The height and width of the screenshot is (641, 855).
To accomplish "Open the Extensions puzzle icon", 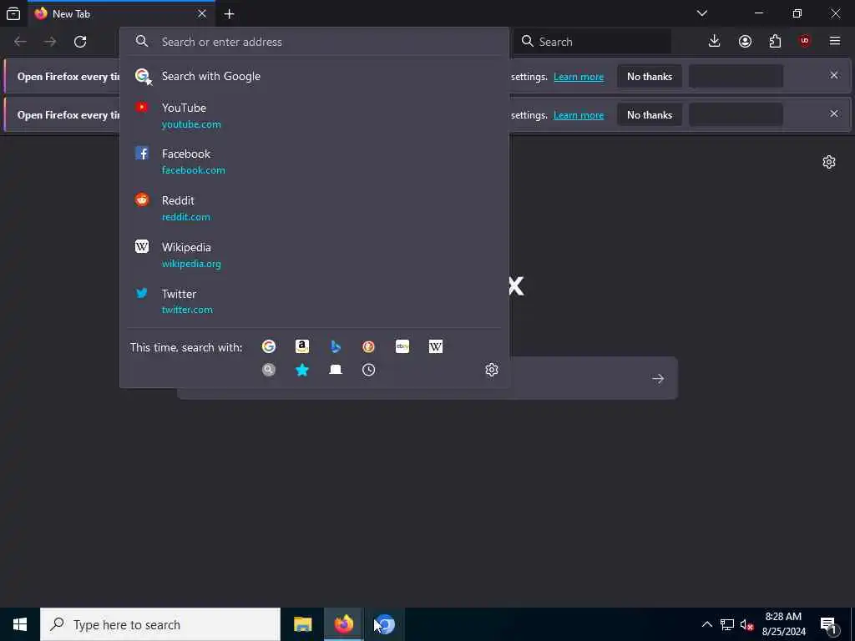I will (775, 42).
